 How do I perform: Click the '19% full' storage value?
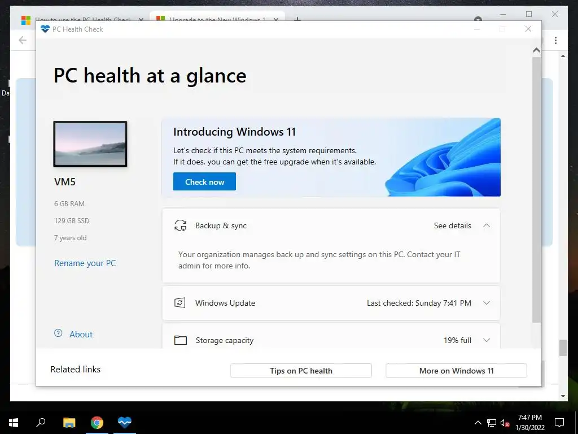457,340
